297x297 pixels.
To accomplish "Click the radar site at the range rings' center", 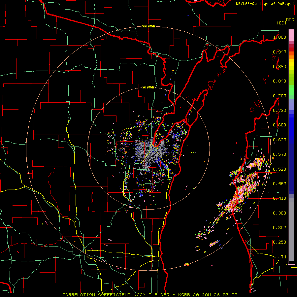I will point(148,148).
